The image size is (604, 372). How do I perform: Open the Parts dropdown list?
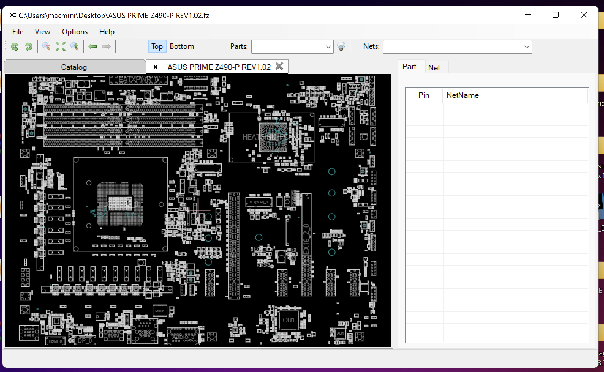(328, 47)
